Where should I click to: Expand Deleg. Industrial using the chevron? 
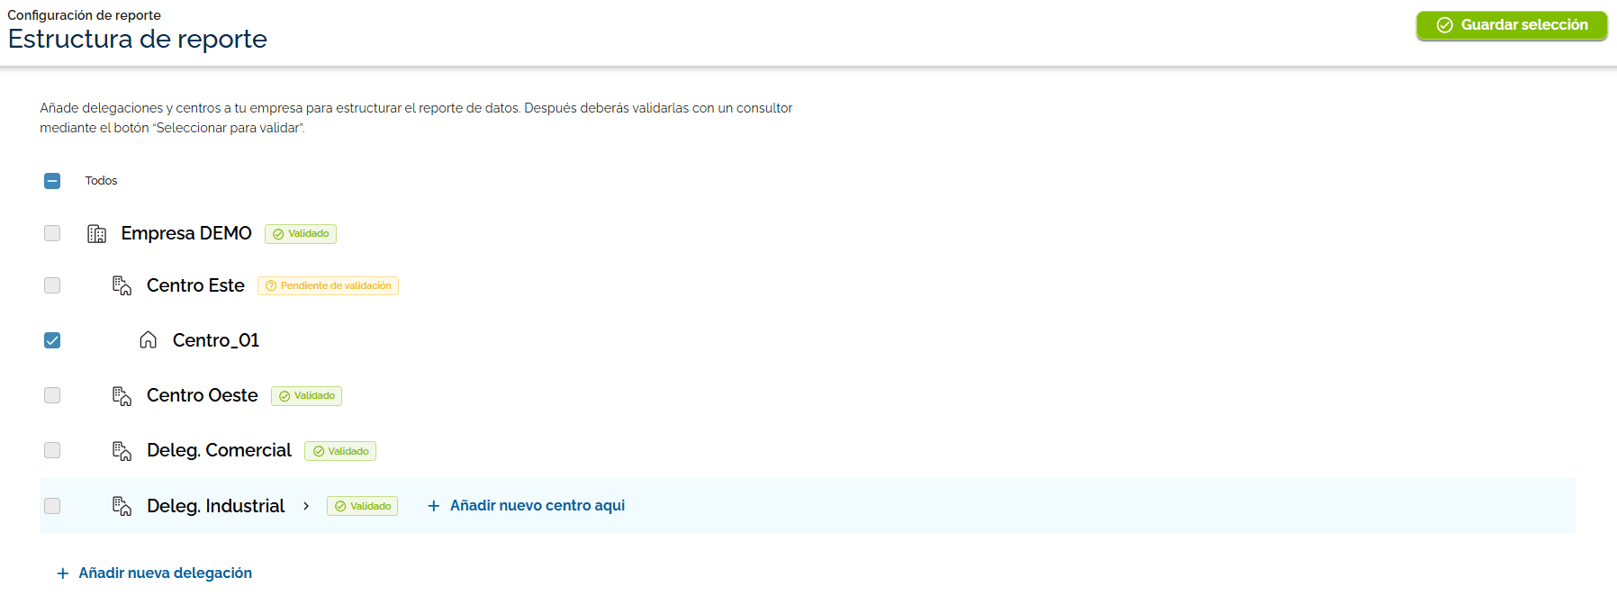pyautogui.click(x=306, y=506)
